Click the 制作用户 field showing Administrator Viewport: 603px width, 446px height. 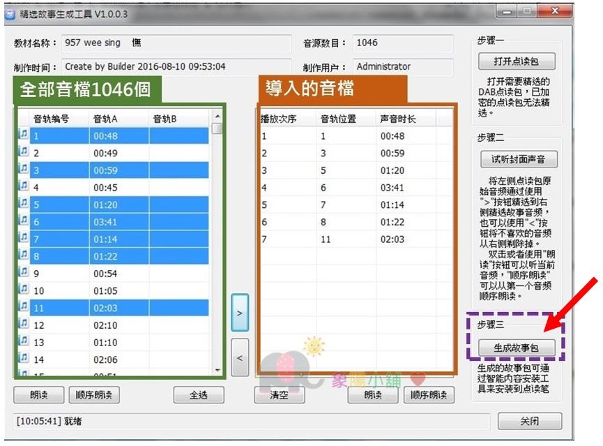[x=403, y=66]
